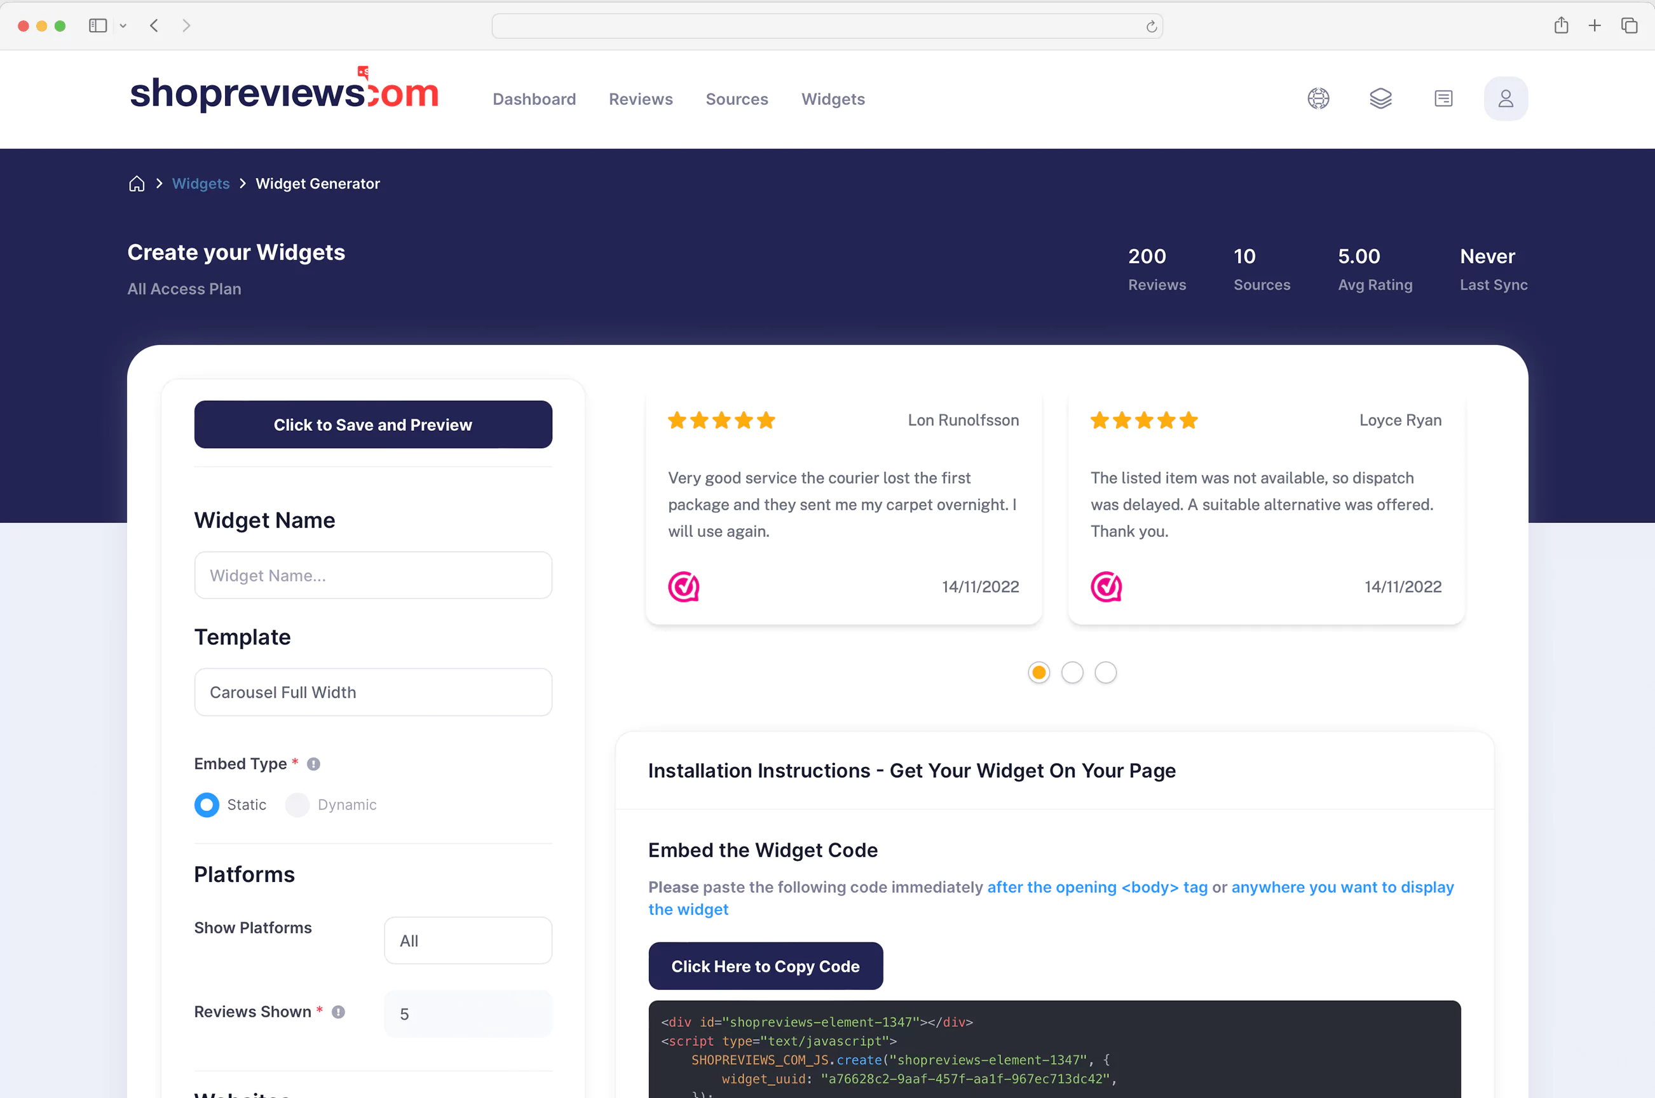Viewport: 1655px width, 1098px height.
Task: Click Here to Copy Code
Action: click(765, 966)
